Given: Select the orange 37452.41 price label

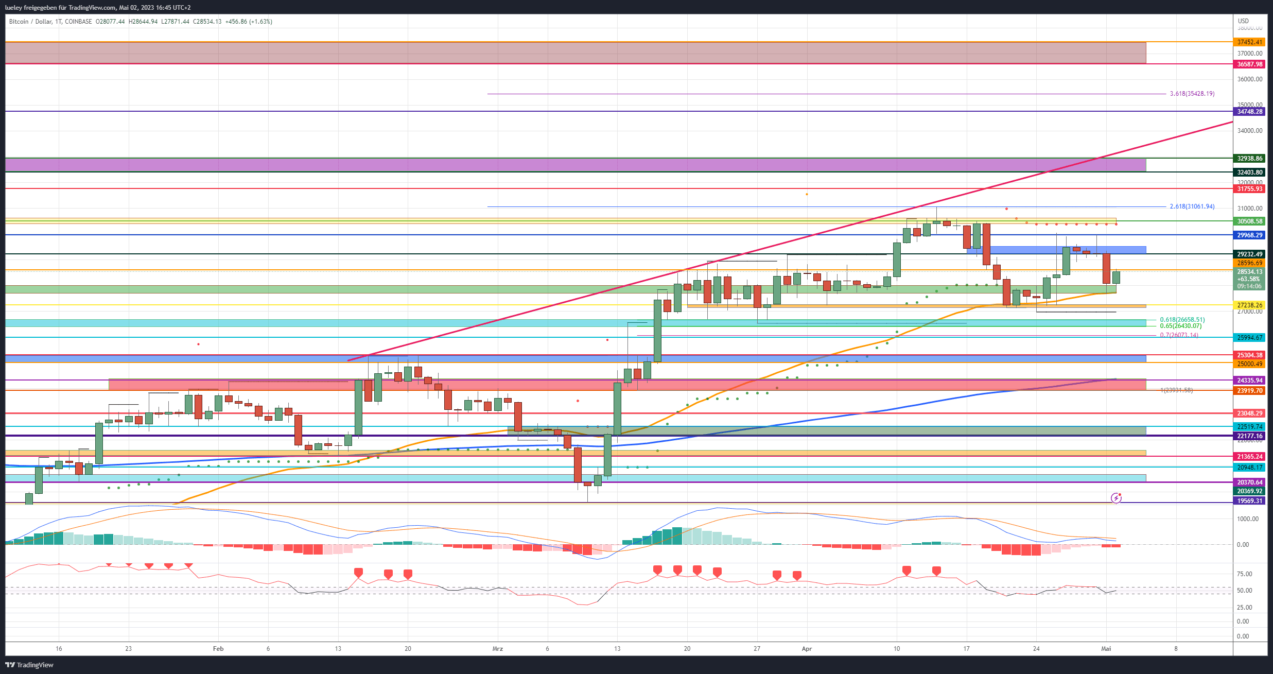Looking at the screenshot, I should click(1249, 42).
